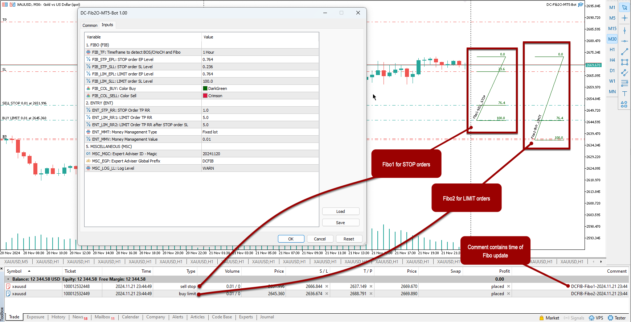Click the OK button

point(291,239)
